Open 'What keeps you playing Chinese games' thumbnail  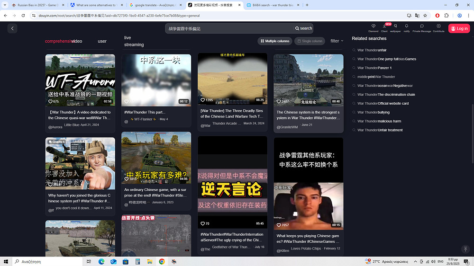(x=309, y=184)
